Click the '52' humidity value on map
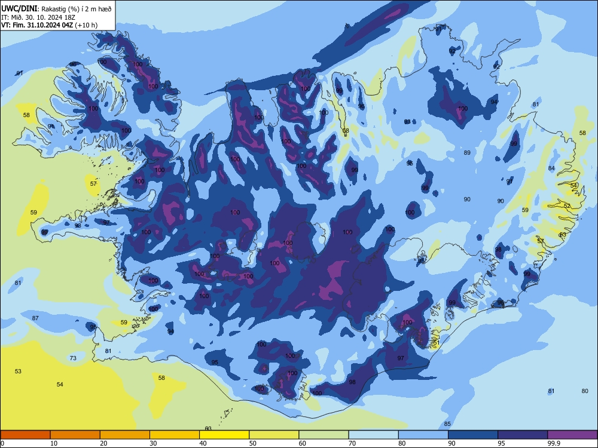 (567, 206)
